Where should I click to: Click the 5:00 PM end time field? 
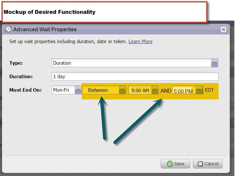(183, 91)
